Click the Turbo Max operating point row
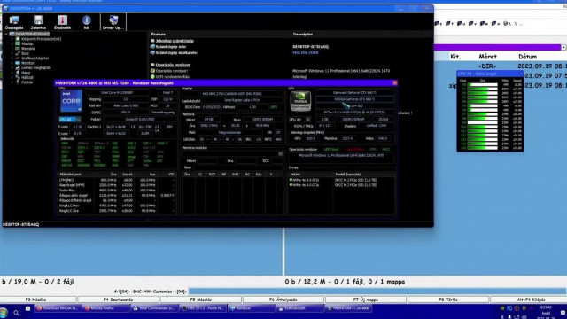567x319 pixels. coord(117,191)
